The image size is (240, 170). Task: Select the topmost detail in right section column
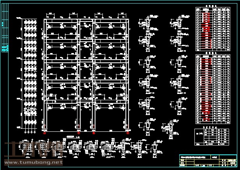[x=177, y=24]
